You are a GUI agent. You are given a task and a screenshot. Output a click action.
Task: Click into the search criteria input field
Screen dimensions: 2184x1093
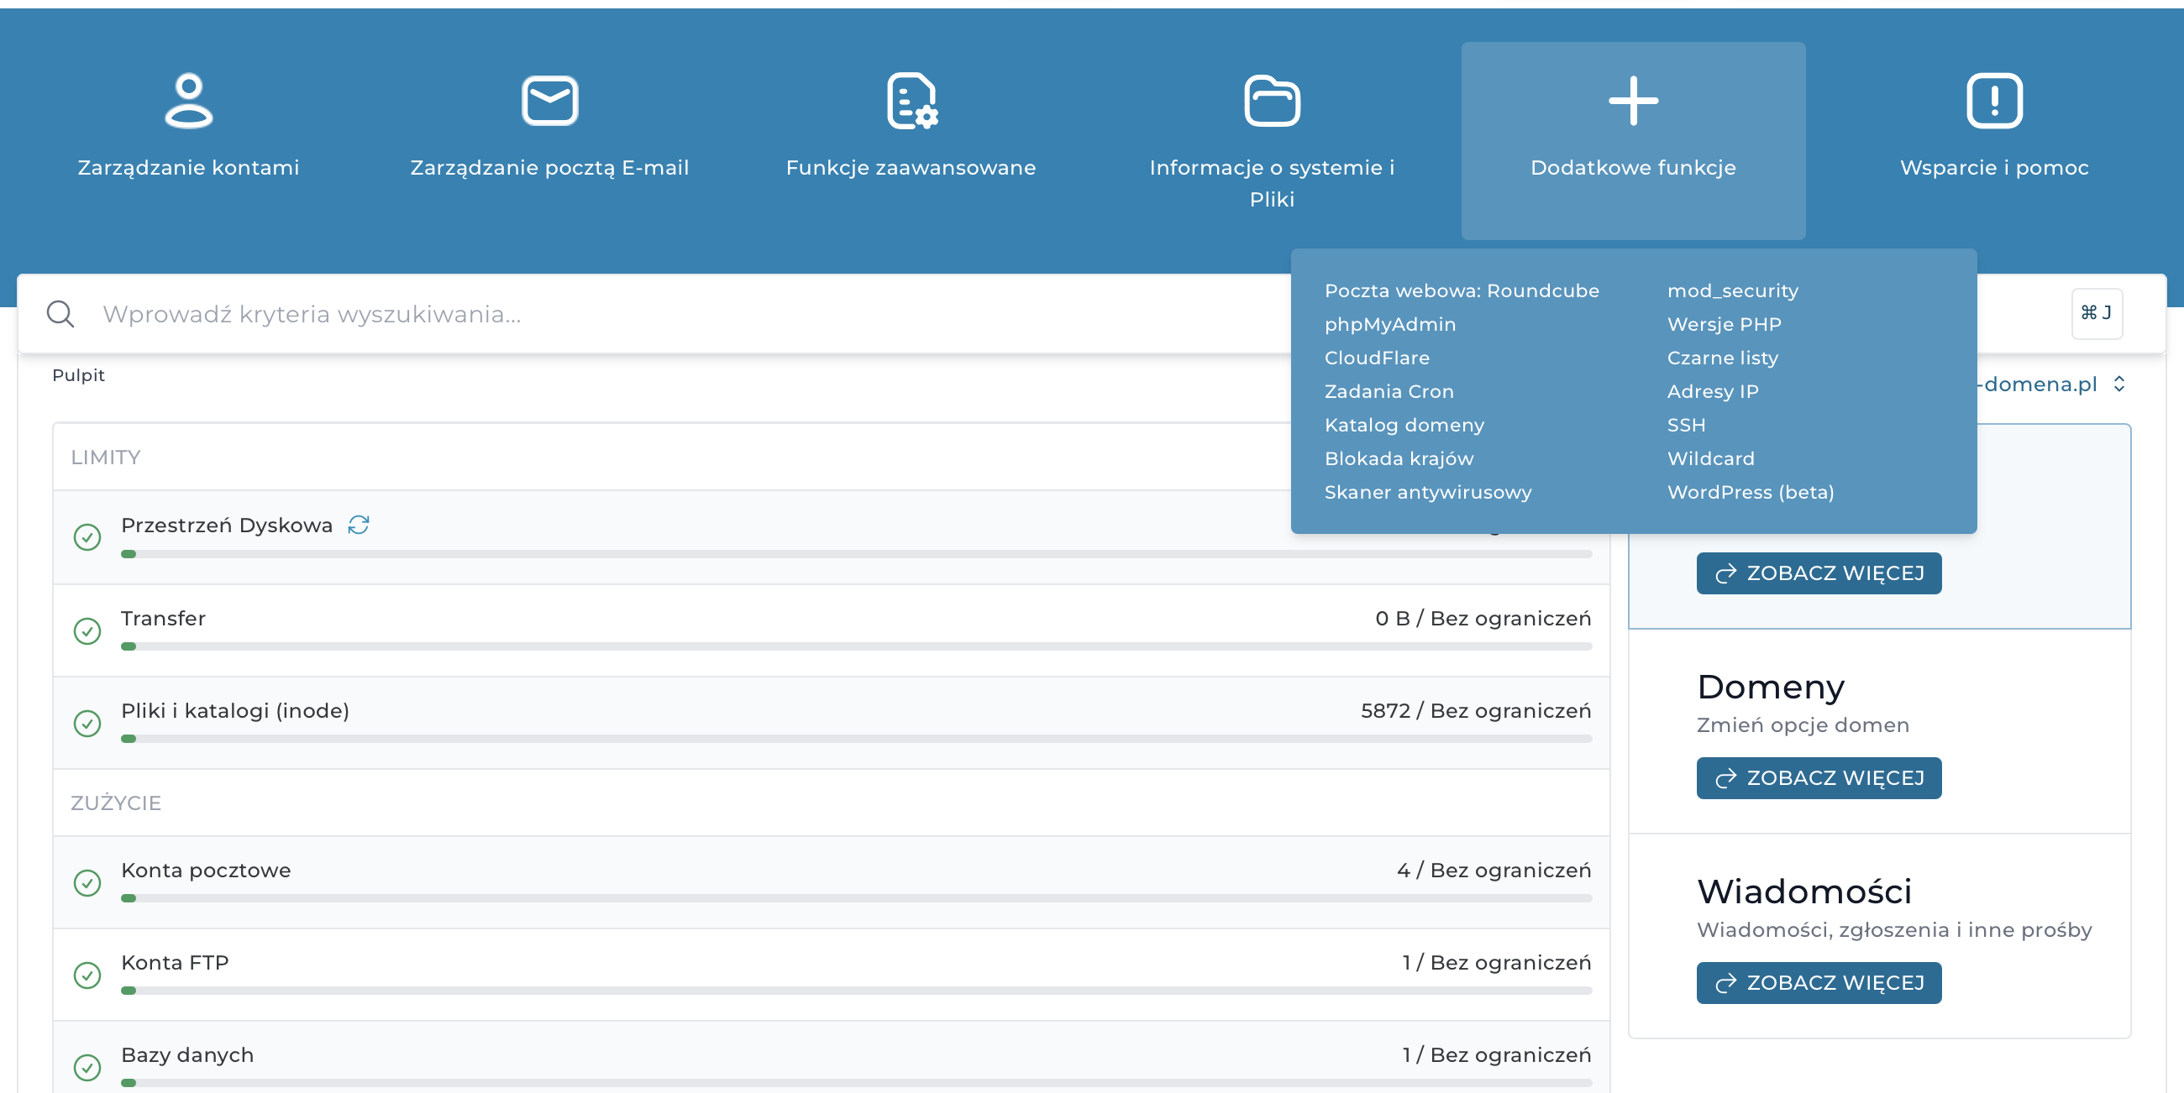pos(696,313)
